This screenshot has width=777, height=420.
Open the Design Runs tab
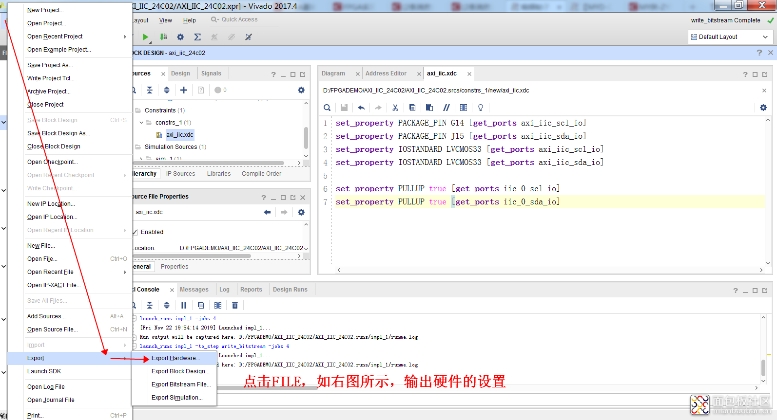pyautogui.click(x=290, y=290)
